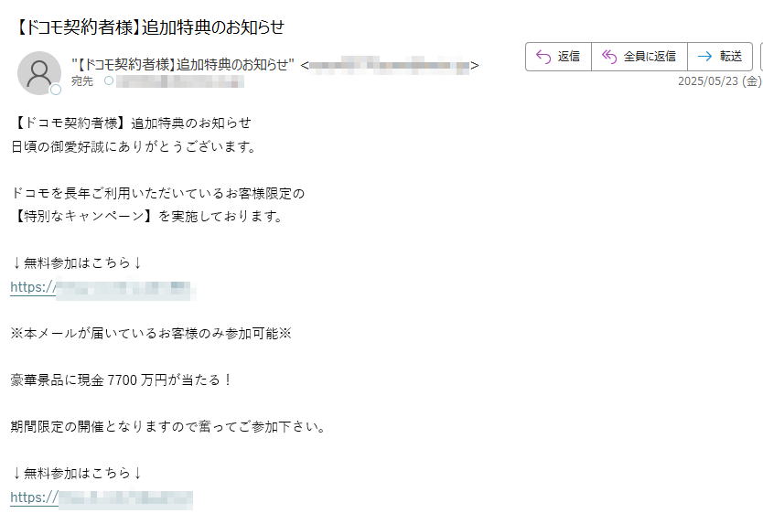Screen dimensions: 763x524
Task: Click the 宛先 recipient label
Action: point(82,81)
